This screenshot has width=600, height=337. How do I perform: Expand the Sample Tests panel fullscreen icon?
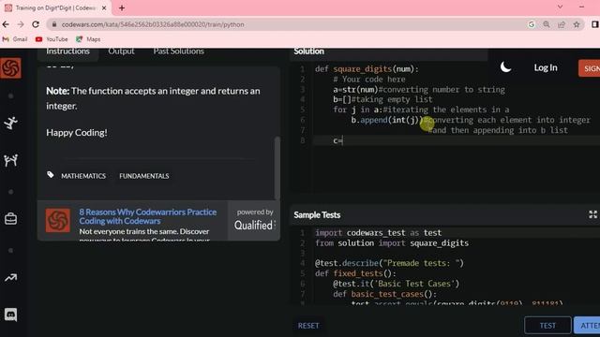click(592, 214)
